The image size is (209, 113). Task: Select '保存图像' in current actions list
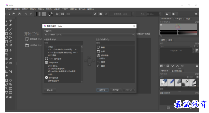coord(105,56)
